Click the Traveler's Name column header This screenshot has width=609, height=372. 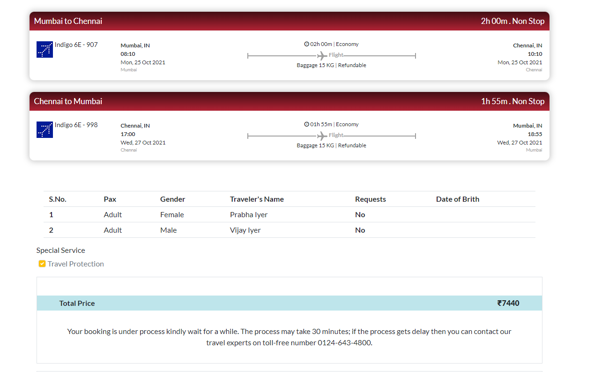tap(257, 199)
